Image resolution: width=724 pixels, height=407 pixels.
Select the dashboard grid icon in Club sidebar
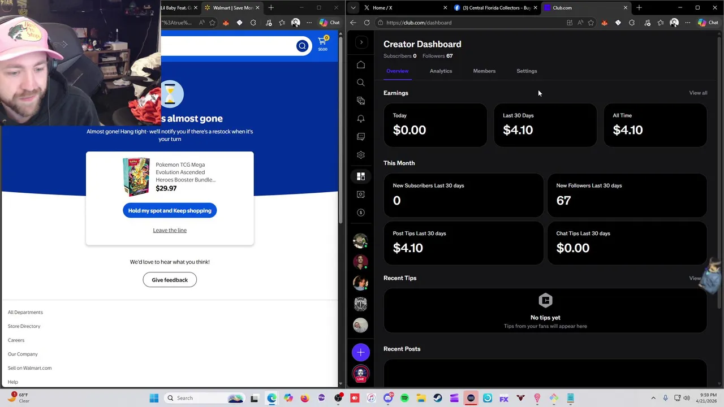[361, 176]
